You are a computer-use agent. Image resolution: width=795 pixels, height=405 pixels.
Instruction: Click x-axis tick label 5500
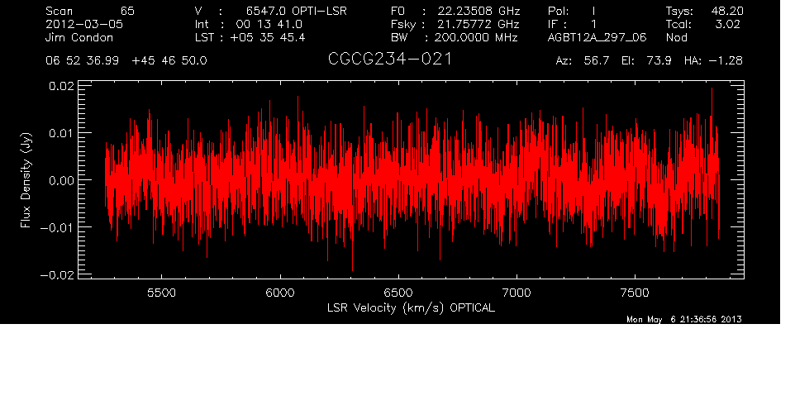(x=161, y=293)
